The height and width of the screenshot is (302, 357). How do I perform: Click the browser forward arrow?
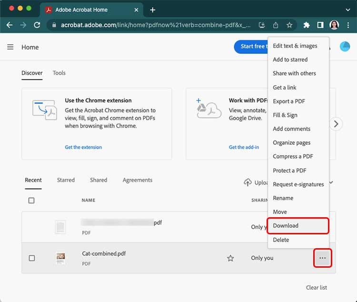[23, 25]
